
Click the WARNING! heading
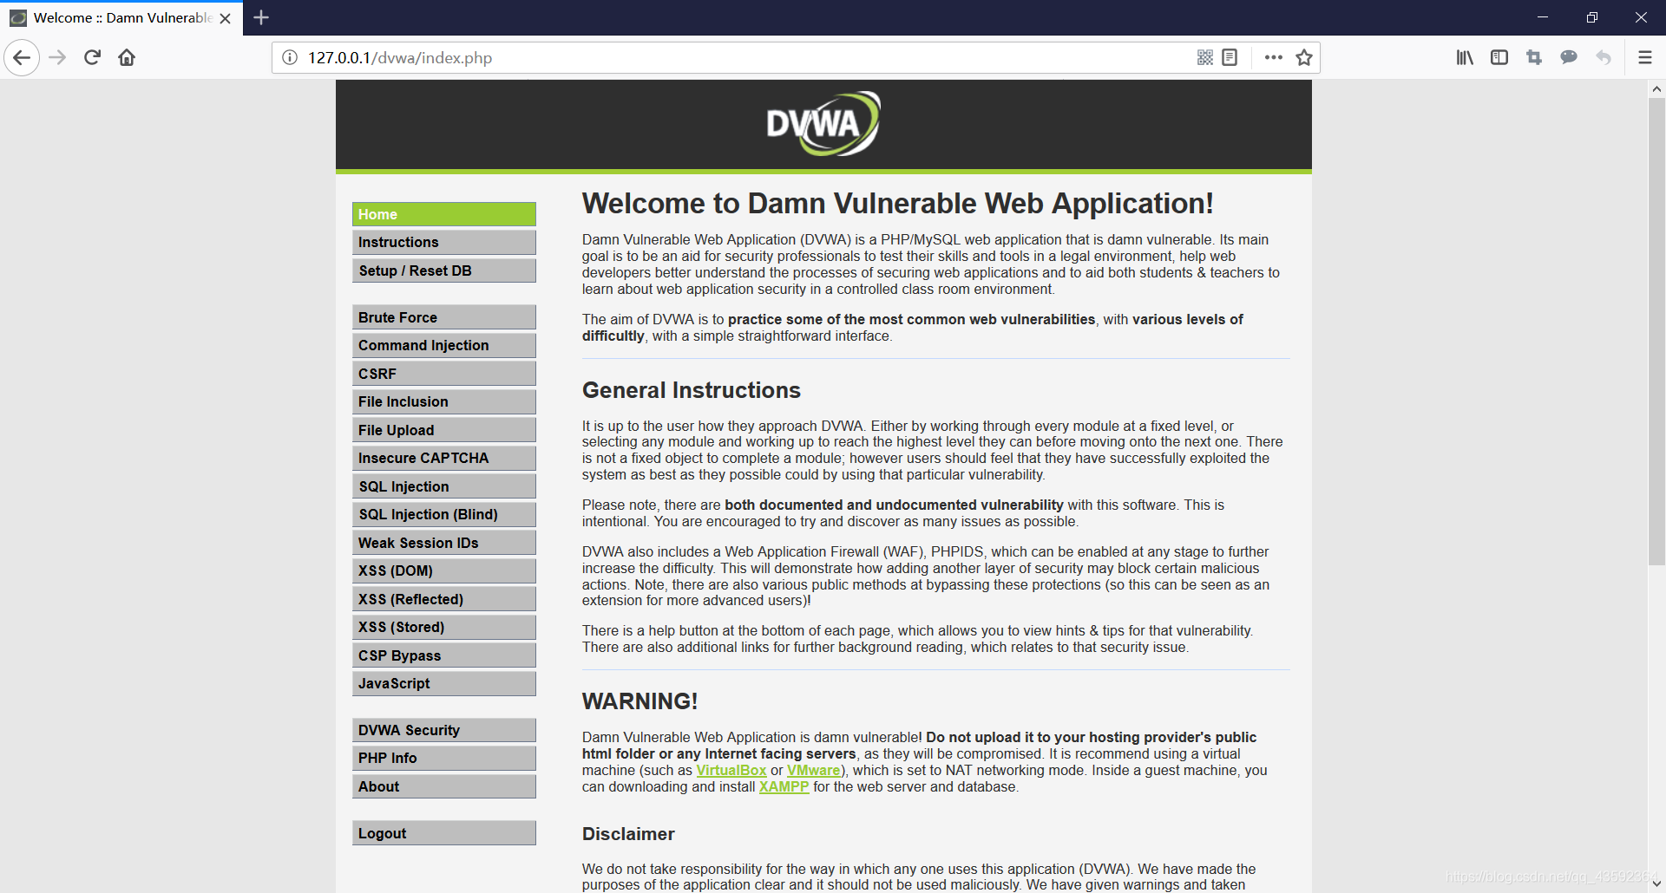click(640, 701)
